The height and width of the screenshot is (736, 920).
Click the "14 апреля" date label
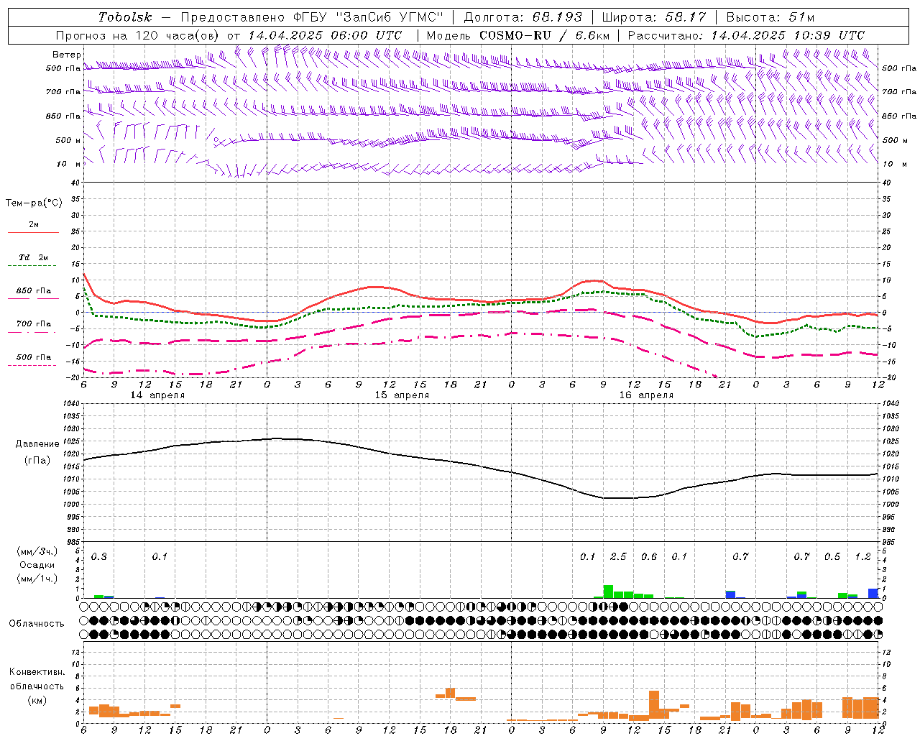click(x=157, y=395)
